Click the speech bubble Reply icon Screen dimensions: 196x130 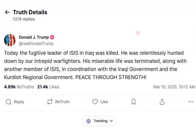pos(8,102)
